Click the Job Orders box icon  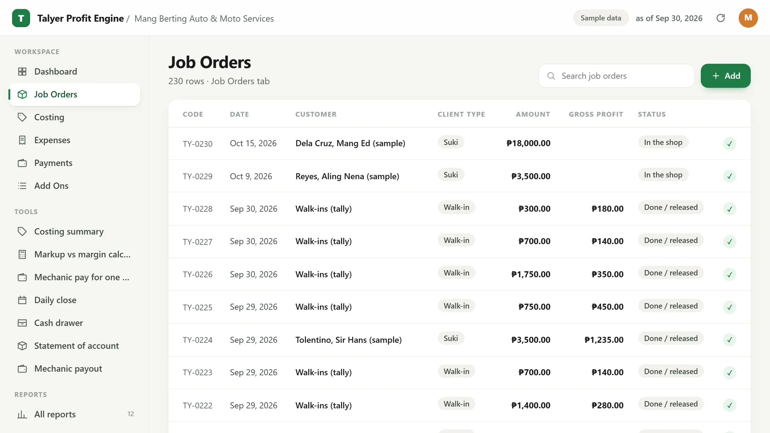tap(22, 94)
